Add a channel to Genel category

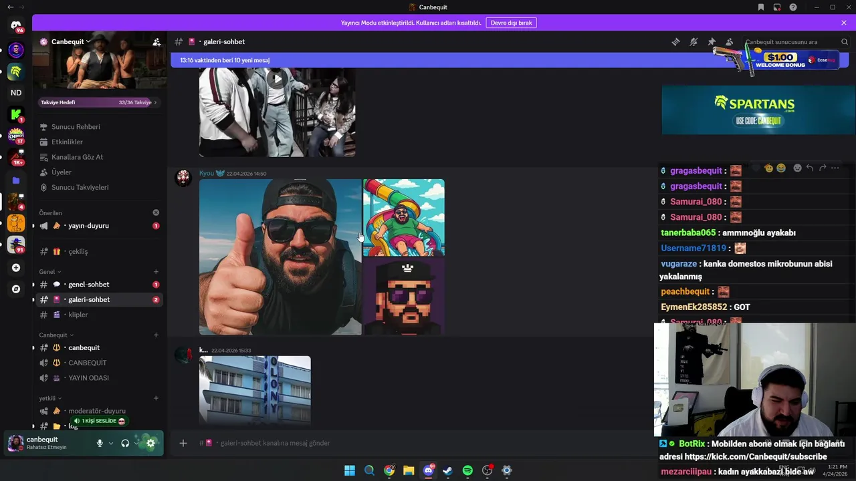[156, 272]
